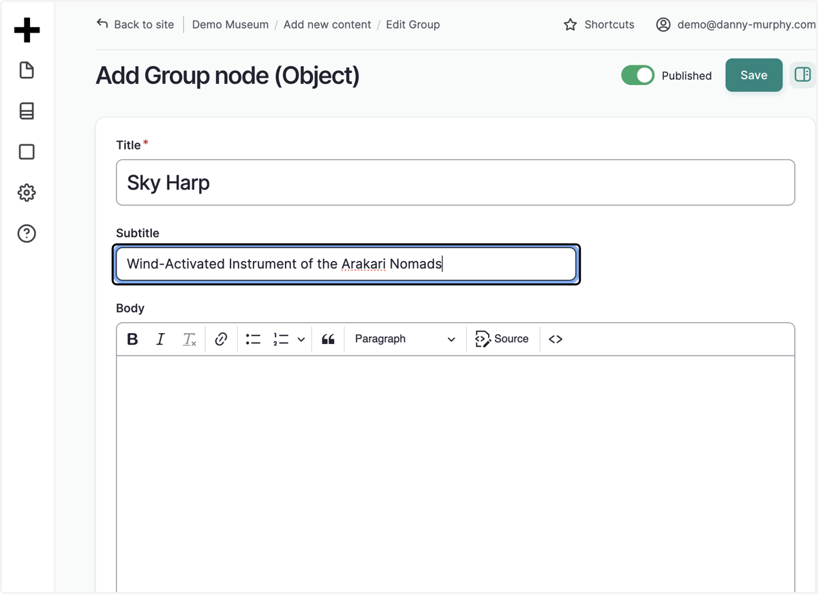This screenshot has height=594, width=818.
Task: Toggle the sidebar panel icon beside Save
Action: tap(803, 75)
